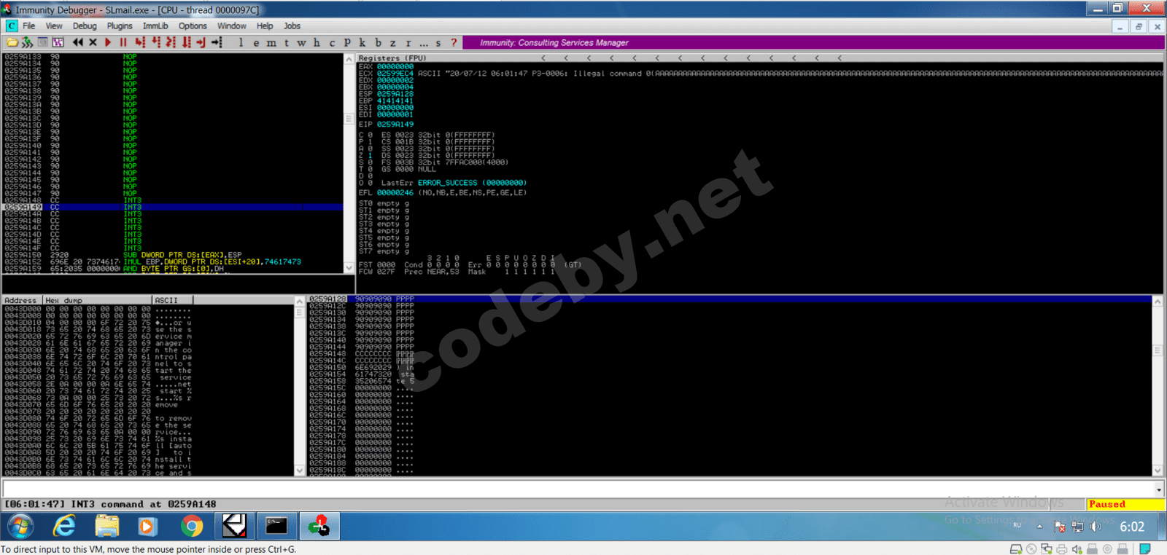Open the Jobs menu

click(292, 25)
